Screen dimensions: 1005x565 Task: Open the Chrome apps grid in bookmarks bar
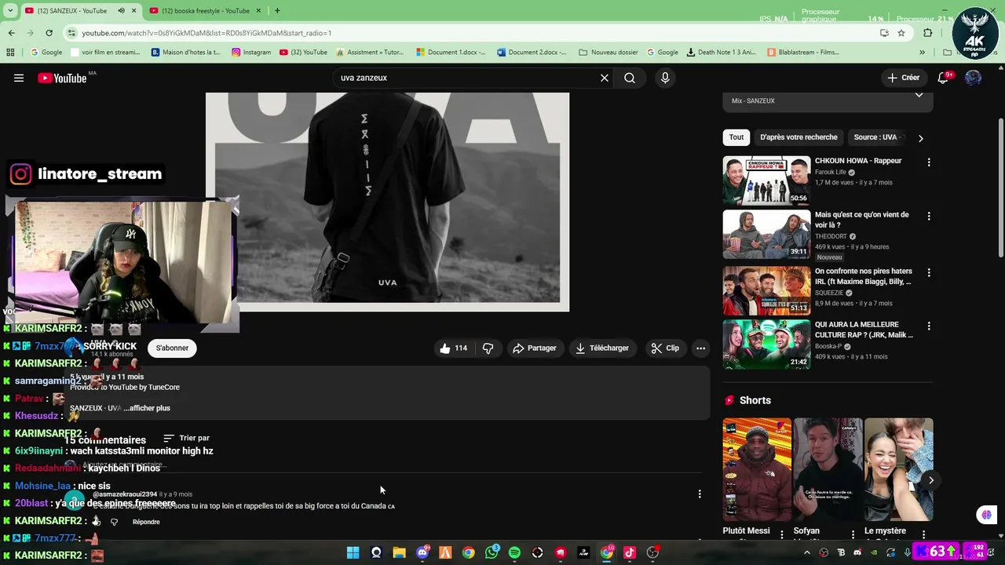coord(10,53)
